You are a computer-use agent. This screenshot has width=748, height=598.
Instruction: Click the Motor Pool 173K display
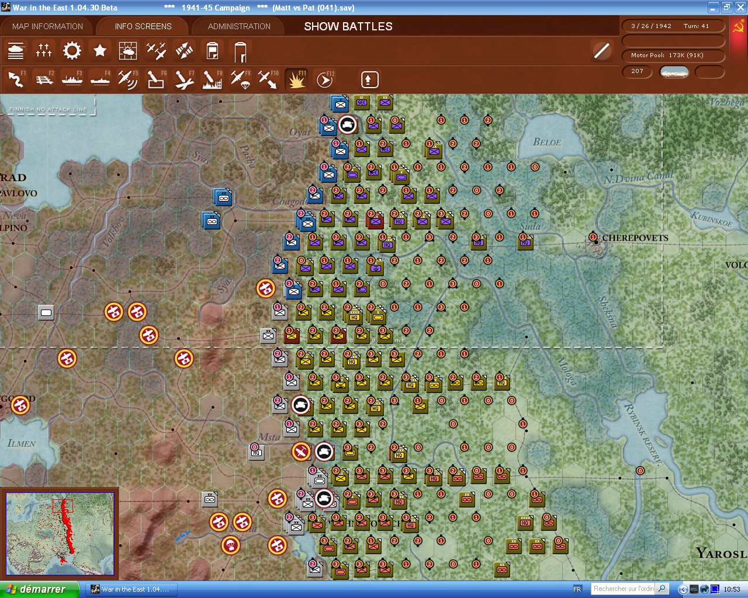click(674, 55)
